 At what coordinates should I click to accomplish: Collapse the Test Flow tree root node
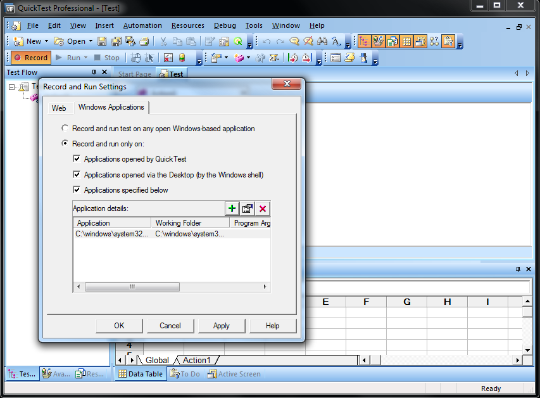click(11, 87)
